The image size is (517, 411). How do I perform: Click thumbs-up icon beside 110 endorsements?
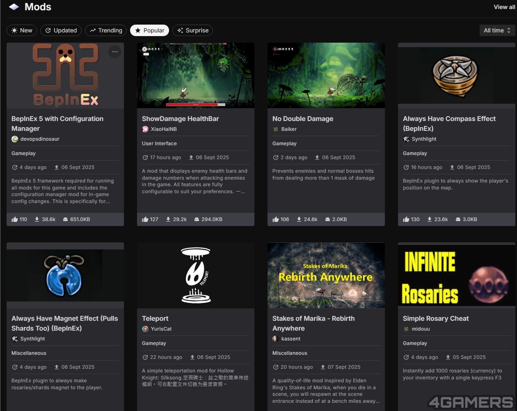click(15, 219)
